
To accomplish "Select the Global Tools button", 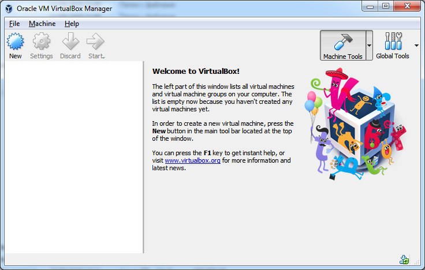I will 393,45.
